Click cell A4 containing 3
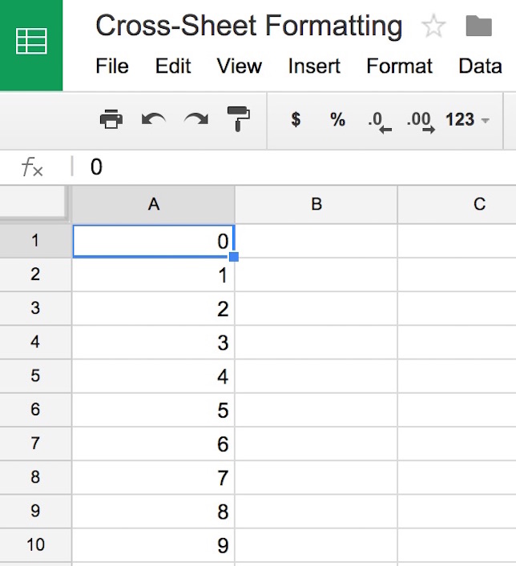Screen dimensions: 516x566 click(x=154, y=342)
